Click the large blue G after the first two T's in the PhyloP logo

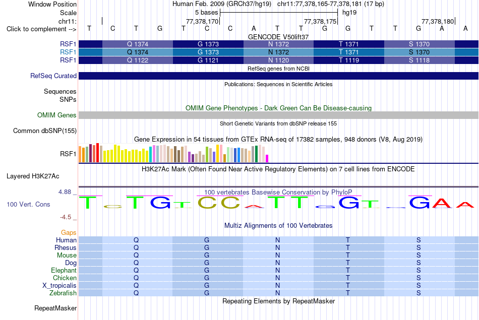[x=160, y=202]
